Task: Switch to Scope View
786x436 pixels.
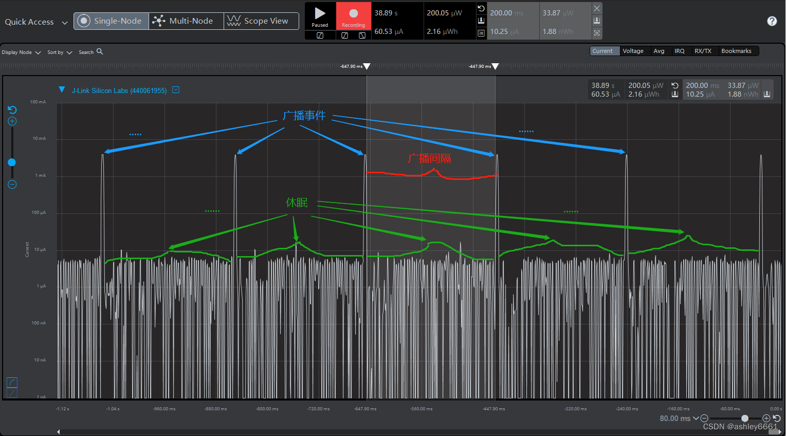Action: [261, 21]
